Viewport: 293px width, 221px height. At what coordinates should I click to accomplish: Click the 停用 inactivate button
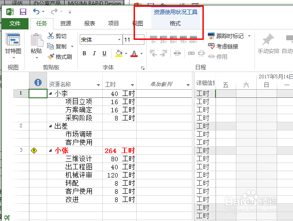click(217, 57)
